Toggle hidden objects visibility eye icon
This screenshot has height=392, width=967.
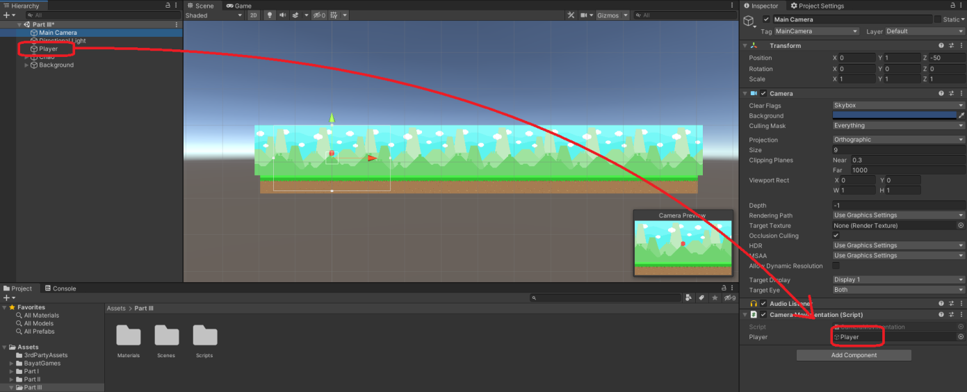pyautogui.click(x=318, y=15)
